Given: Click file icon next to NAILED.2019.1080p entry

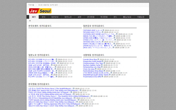Looking at the screenshot, I should tap(79, 100).
